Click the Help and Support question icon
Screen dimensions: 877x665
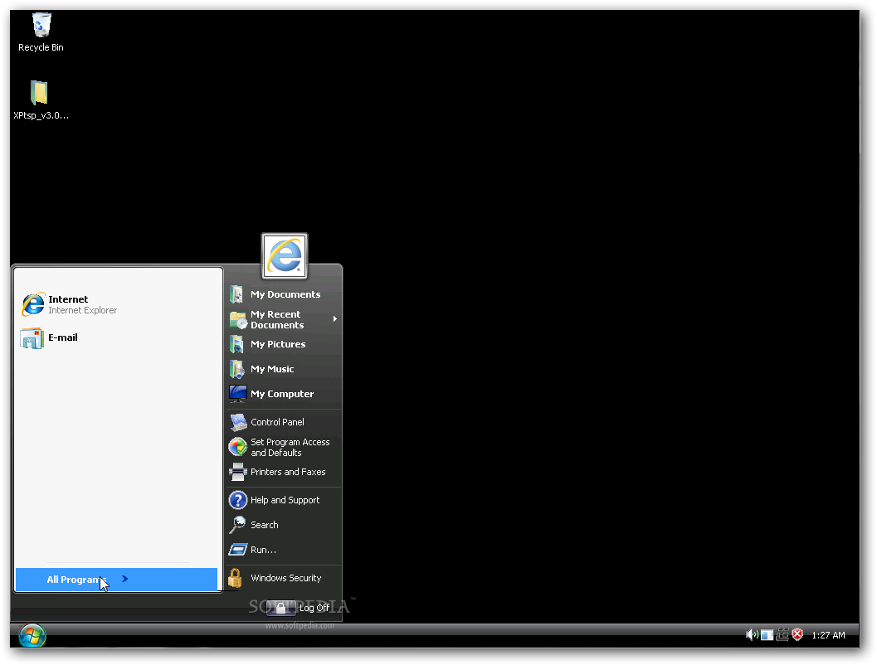(x=237, y=500)
